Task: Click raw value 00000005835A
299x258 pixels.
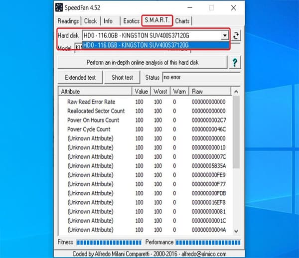Action: (x=209, y=166)
